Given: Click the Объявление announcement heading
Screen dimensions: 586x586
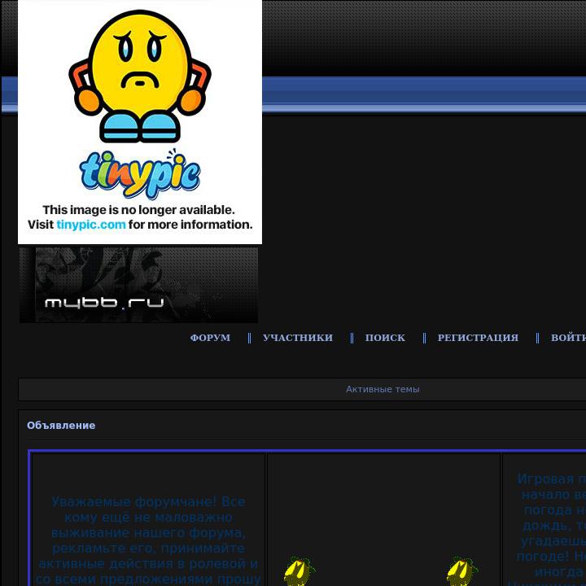Looking at the screenshot, I should [61, 426].
